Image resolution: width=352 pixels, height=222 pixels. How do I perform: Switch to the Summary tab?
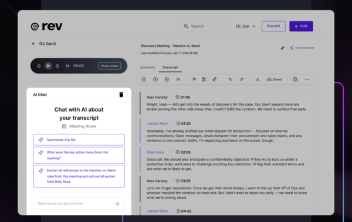tap(147, 67)
